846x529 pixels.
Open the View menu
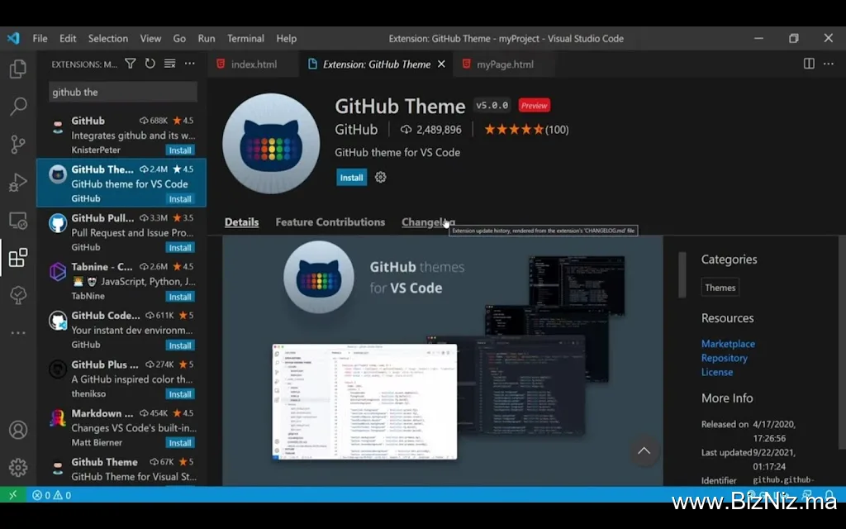pos(150,38)
